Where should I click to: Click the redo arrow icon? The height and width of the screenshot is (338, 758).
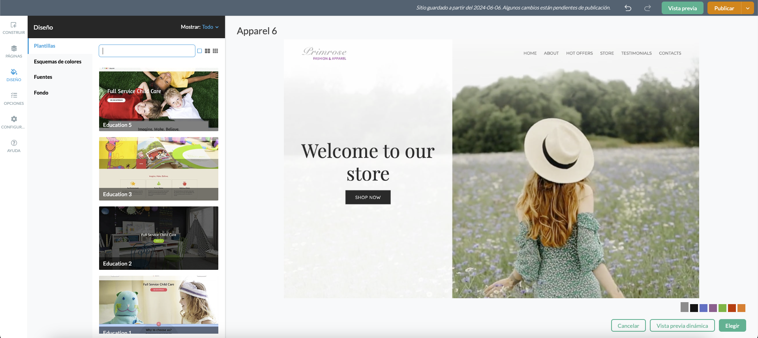[647, 8]
